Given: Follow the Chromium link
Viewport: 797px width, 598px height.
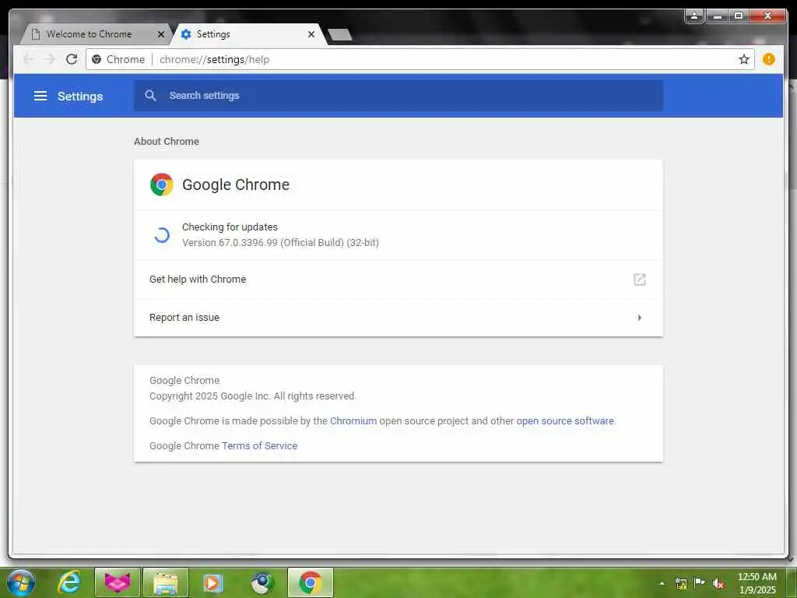Looking at the screenshot, I should click(353, 421).
